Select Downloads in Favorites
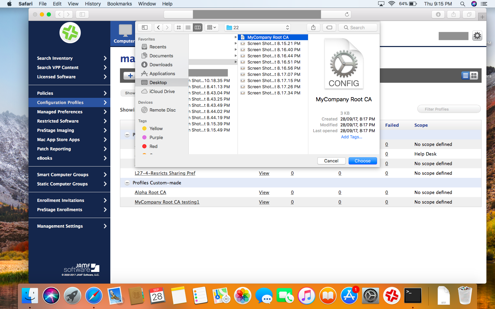Screen dimensions: 495x309 (x=161, y=65)
